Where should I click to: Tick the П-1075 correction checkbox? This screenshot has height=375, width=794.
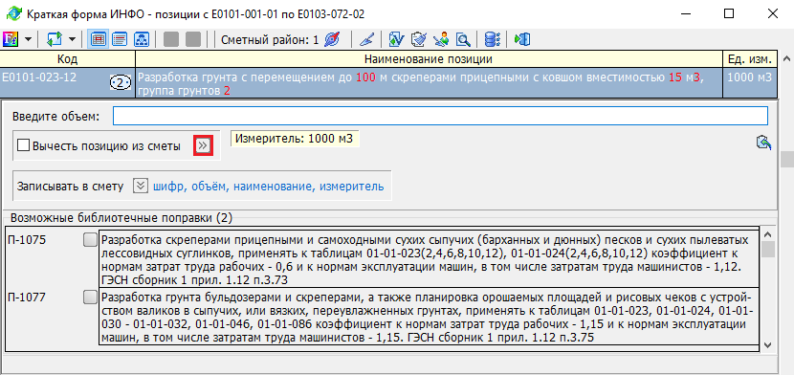90,240
